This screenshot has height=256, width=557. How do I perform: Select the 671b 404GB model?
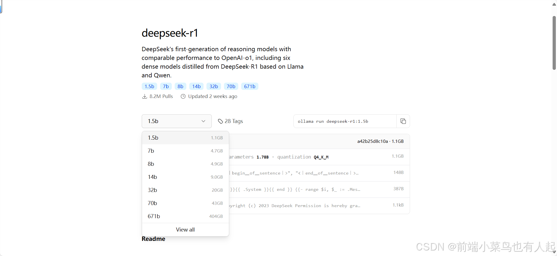[185, 216]
